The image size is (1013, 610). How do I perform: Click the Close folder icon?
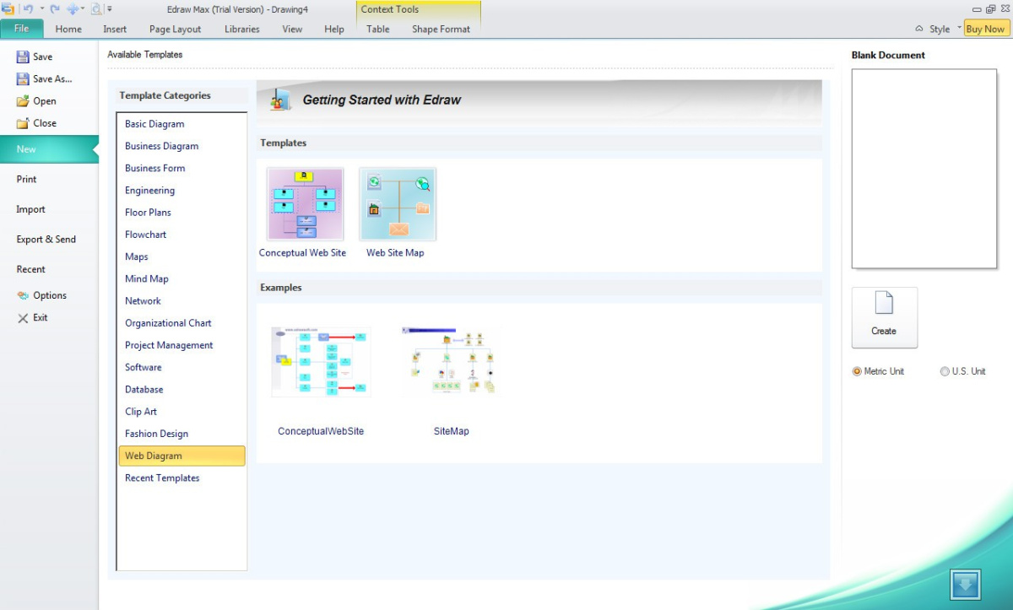pyautogui.click(x=23, y=122)
